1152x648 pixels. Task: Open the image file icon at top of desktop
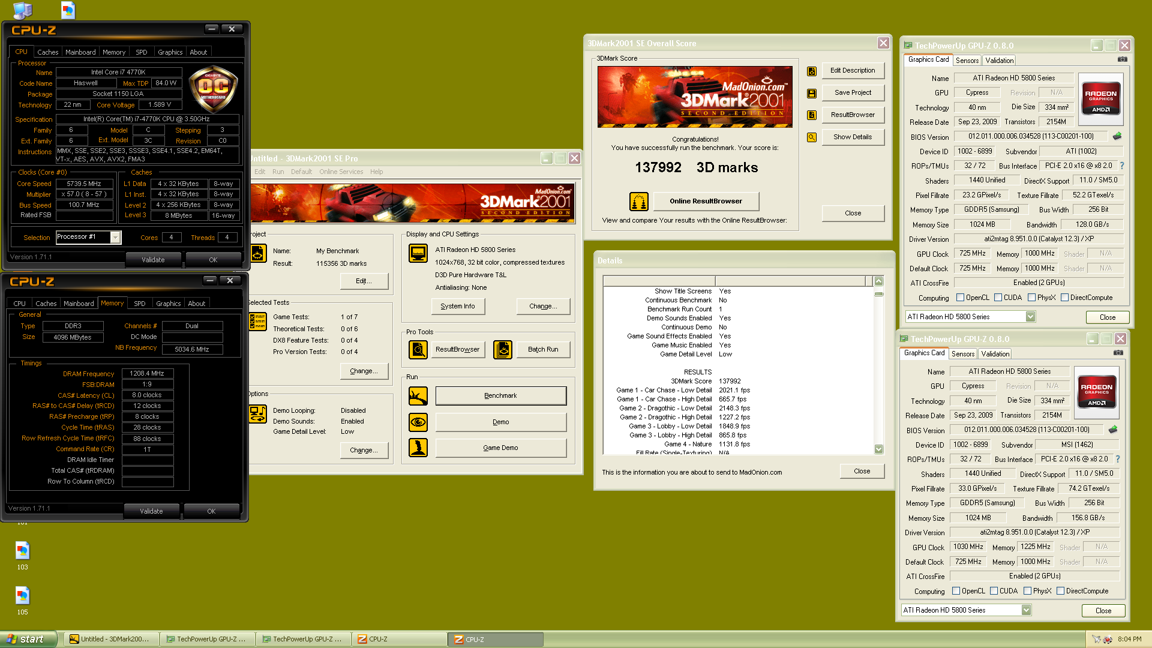click(68, 10)
